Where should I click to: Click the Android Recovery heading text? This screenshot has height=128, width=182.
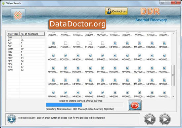pos(151,20)
